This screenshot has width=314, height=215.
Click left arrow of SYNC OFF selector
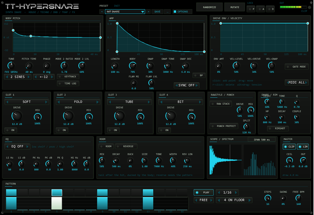[176, 85]
